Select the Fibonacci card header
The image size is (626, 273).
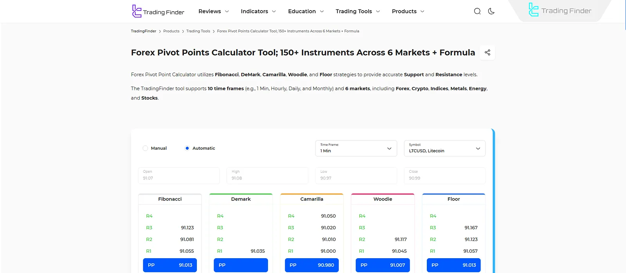[170, 199]
